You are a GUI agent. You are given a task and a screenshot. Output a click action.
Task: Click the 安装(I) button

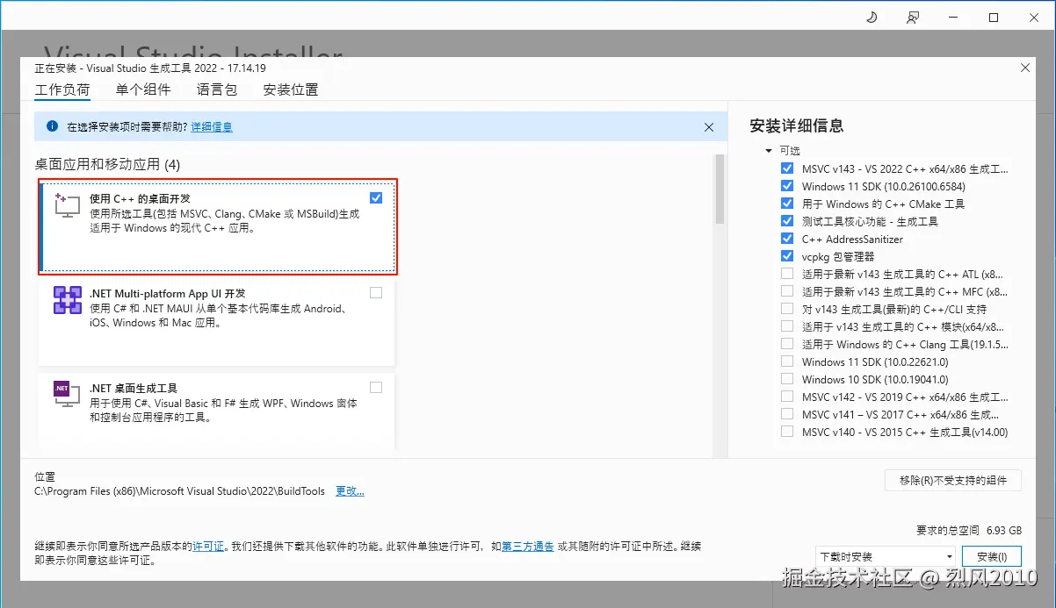pyautogui.click(x=992, y=556)
